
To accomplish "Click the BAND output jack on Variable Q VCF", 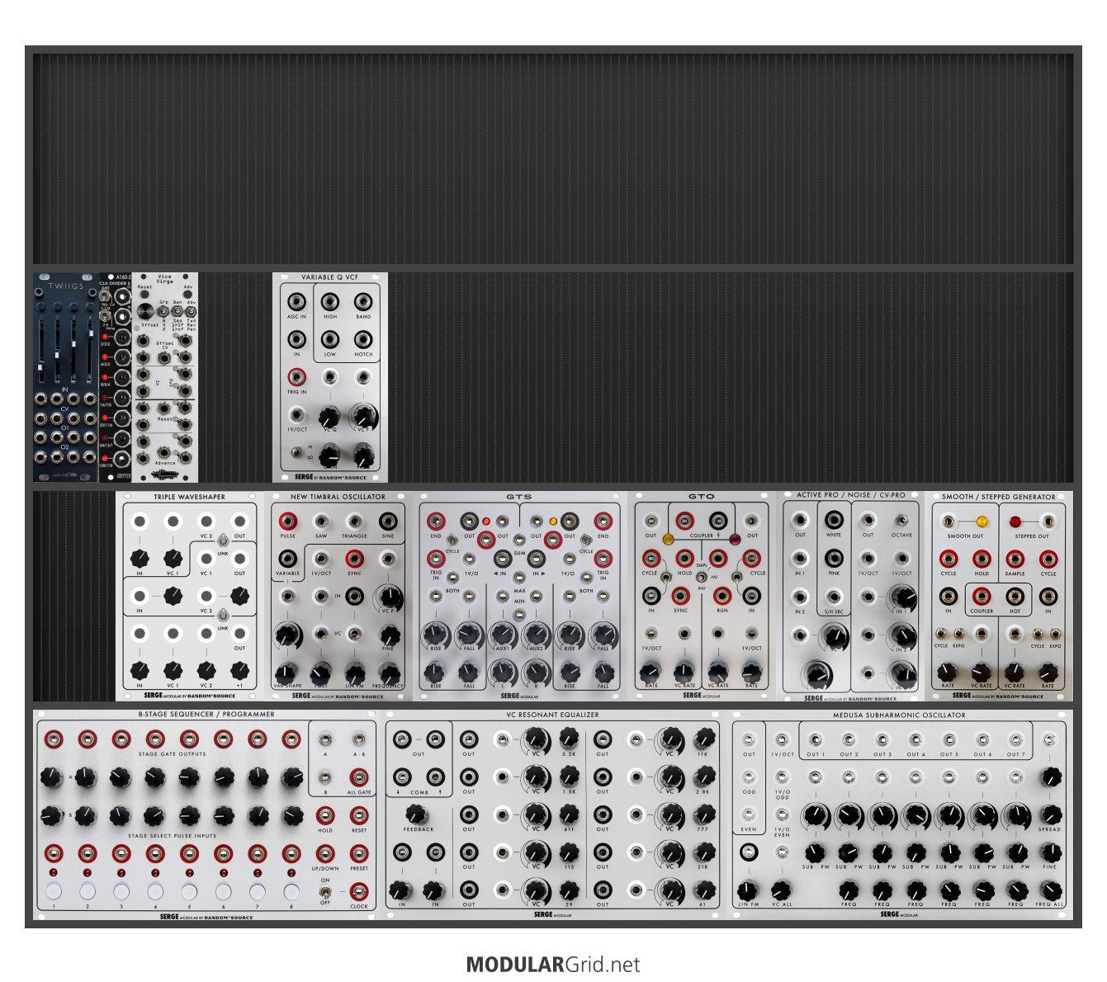I will (363, 301).
